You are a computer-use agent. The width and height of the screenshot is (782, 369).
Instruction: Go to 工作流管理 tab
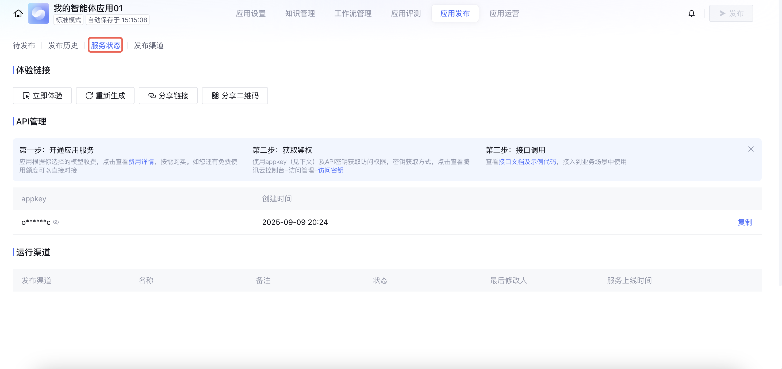tap(353, 14)
